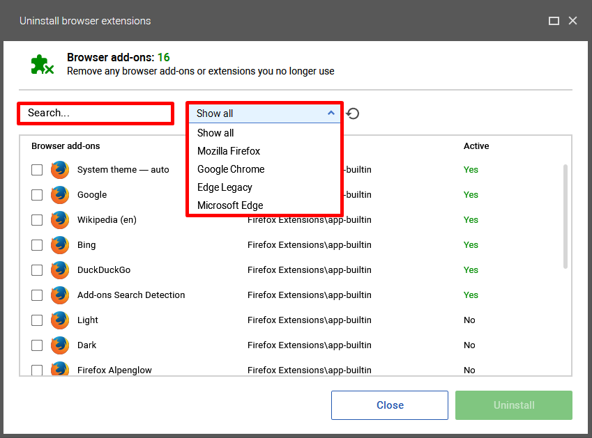The height and width of the screenshot is (438, 592).
Task: Click Firefox icon next to Dark theme
Action: pyautogui.click(x=60, y=345)
